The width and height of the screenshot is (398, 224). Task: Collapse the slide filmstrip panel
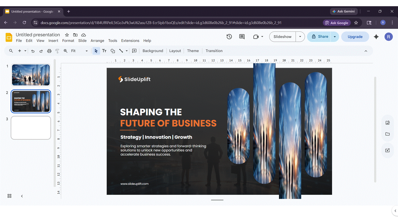click(22, 196)
